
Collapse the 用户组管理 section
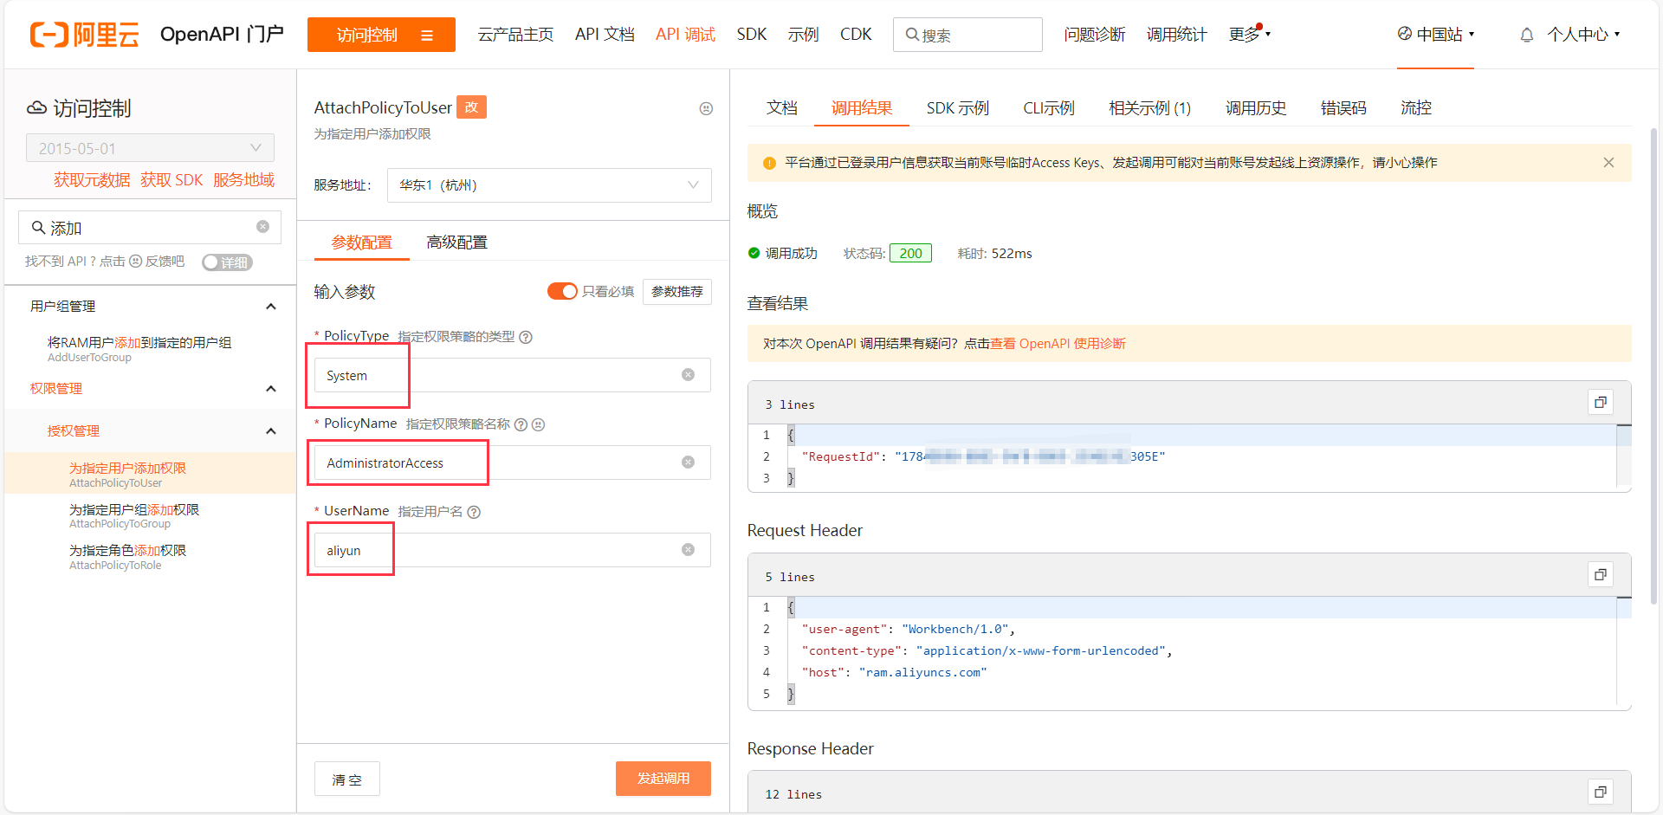pos(270,307)
